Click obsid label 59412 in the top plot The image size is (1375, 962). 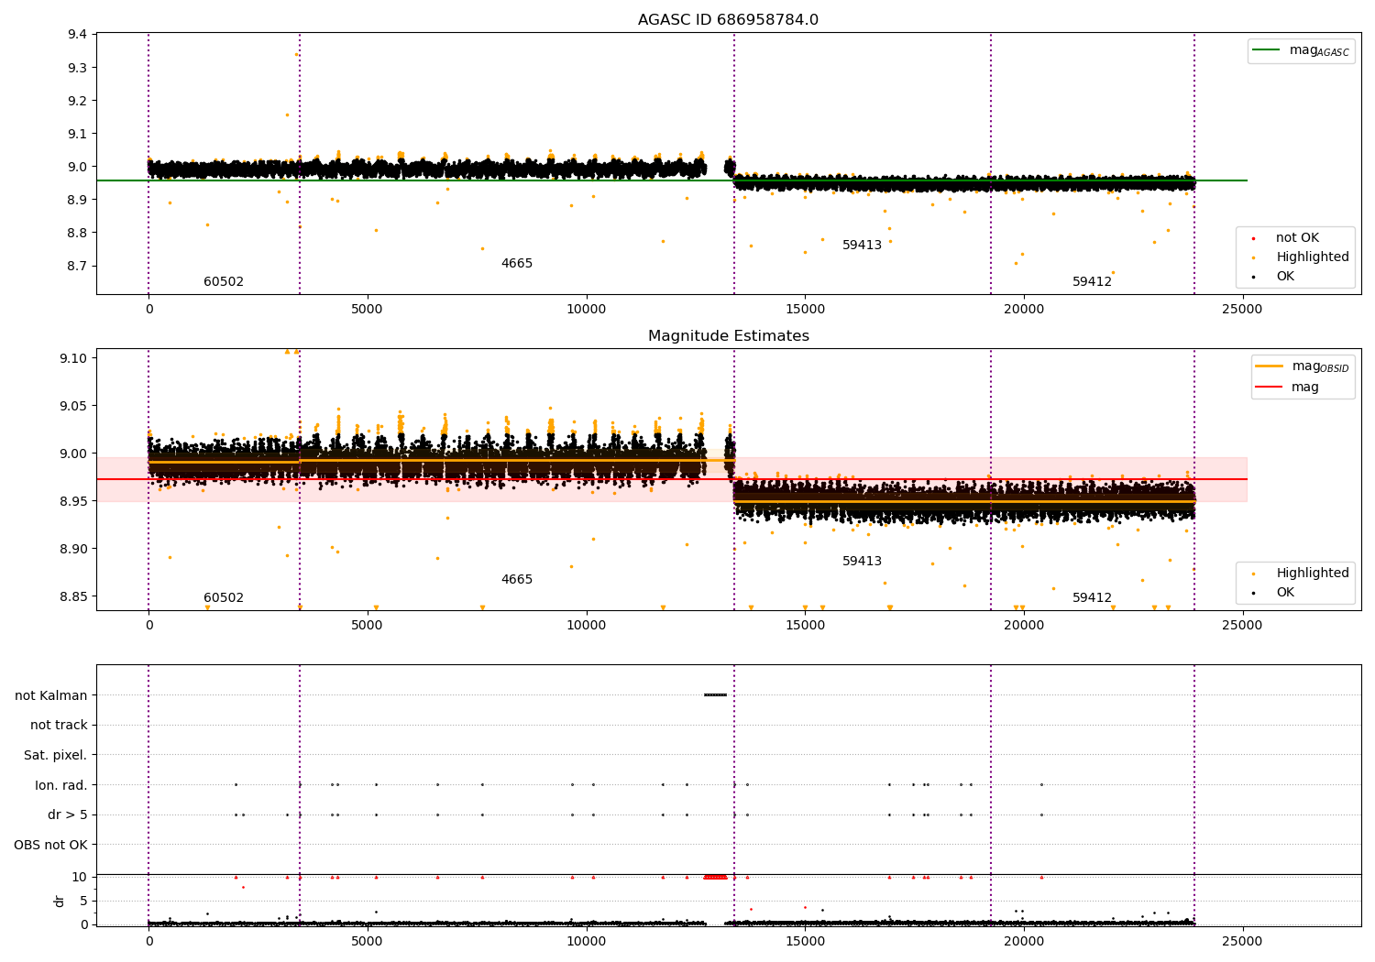tap(1093, 282)
